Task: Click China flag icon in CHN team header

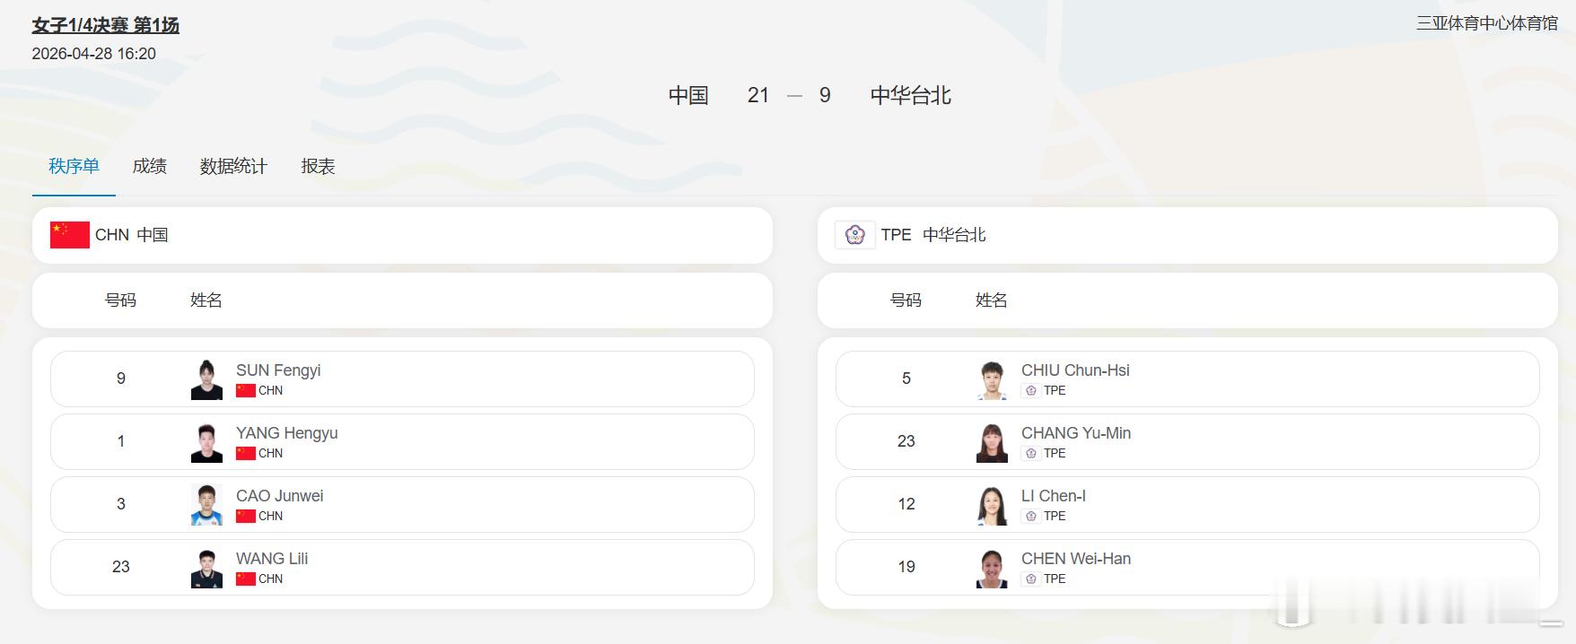Action: coord(69,235)
